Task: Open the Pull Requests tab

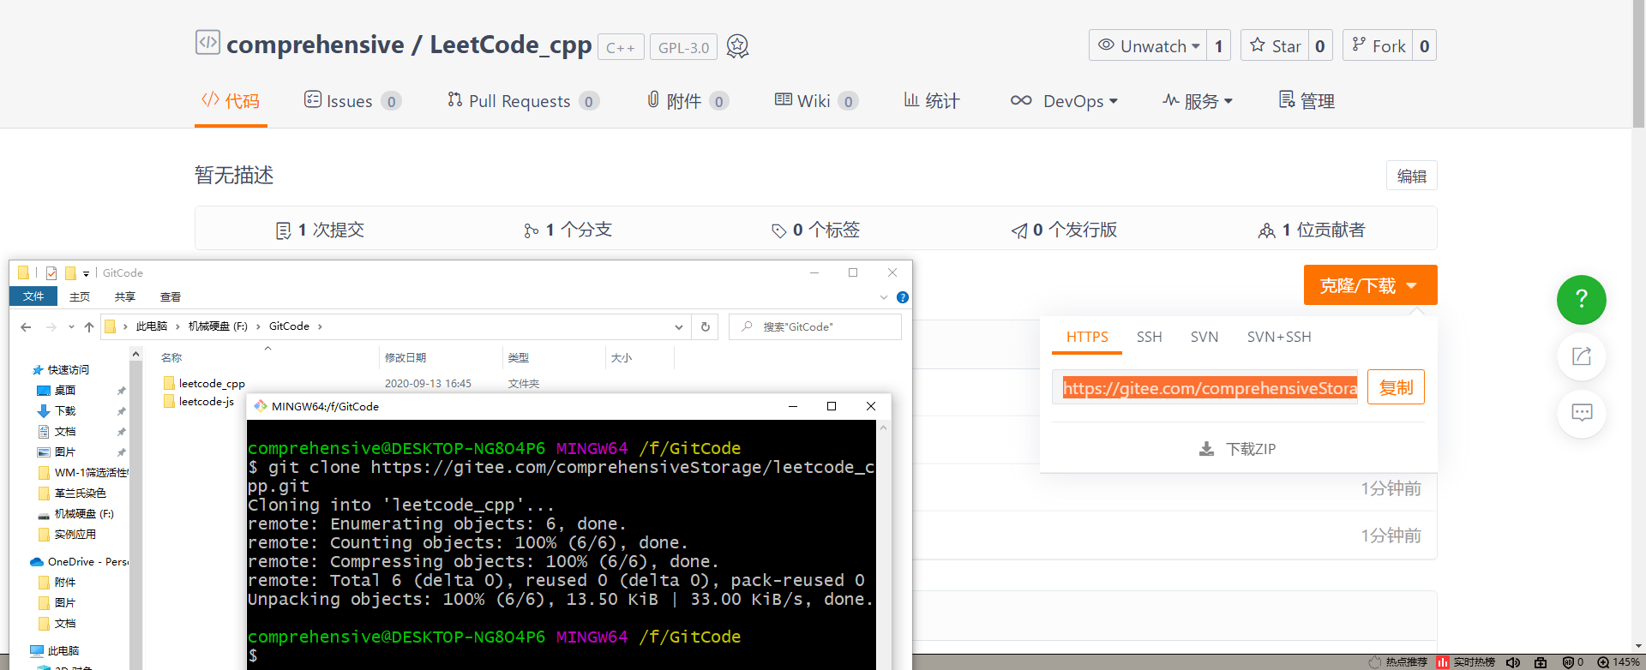Action: tap(523, 101)
